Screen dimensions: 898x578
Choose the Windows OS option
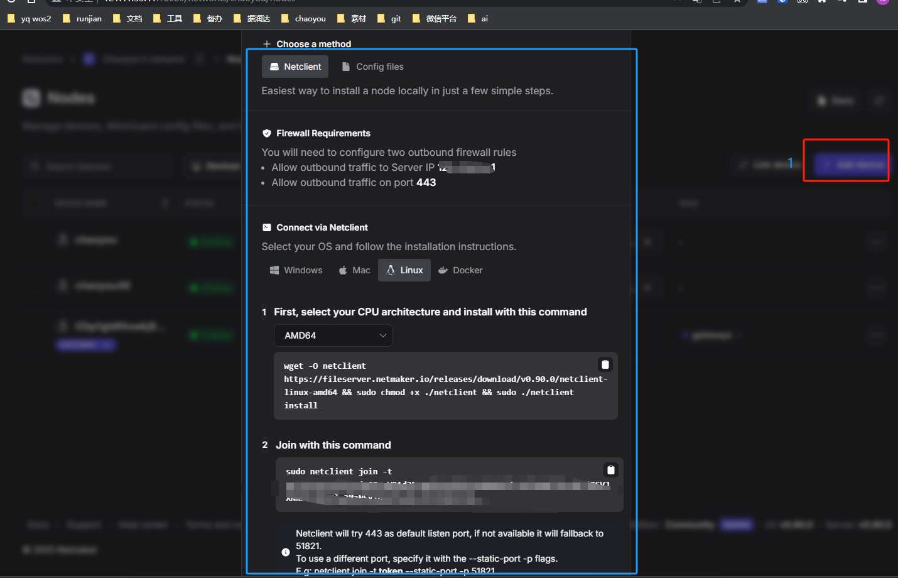point(296,270)
